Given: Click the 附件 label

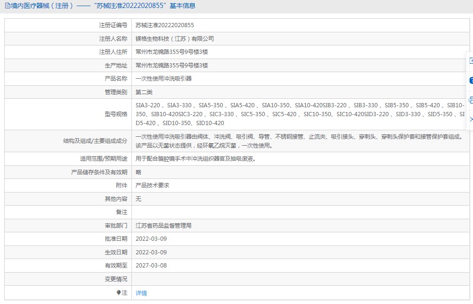Looking at the screenshot, I should (x=122, y=185).
